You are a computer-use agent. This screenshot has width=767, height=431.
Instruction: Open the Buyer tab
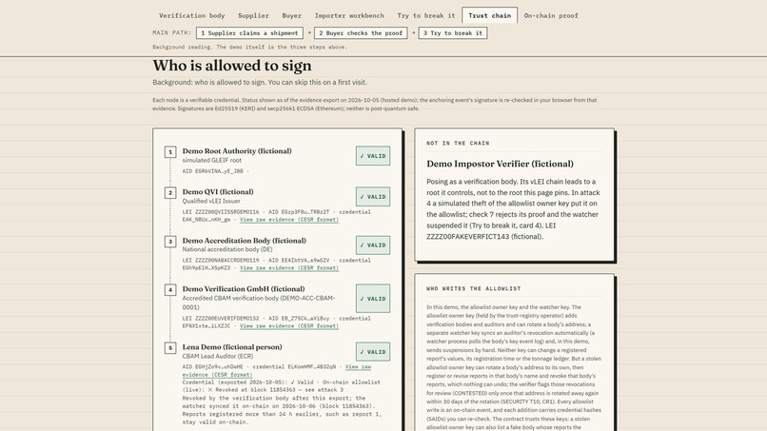(291, 15)
